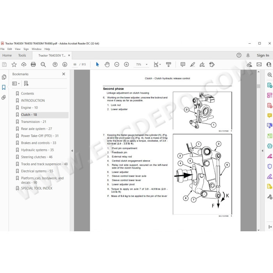This screenshot has height=273, width=273.
Task: Open the SPECIAL TOOL INDEX bookmark
Action: pyautogui.click(x=37, y=188)
